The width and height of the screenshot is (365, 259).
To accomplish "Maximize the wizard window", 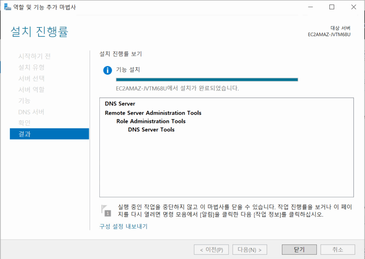I will pyautogui.click(x=331, y=7).
